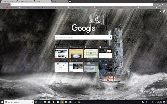
Task: Open the SPOT Shared Page bookmark
Action: point(131,7)
